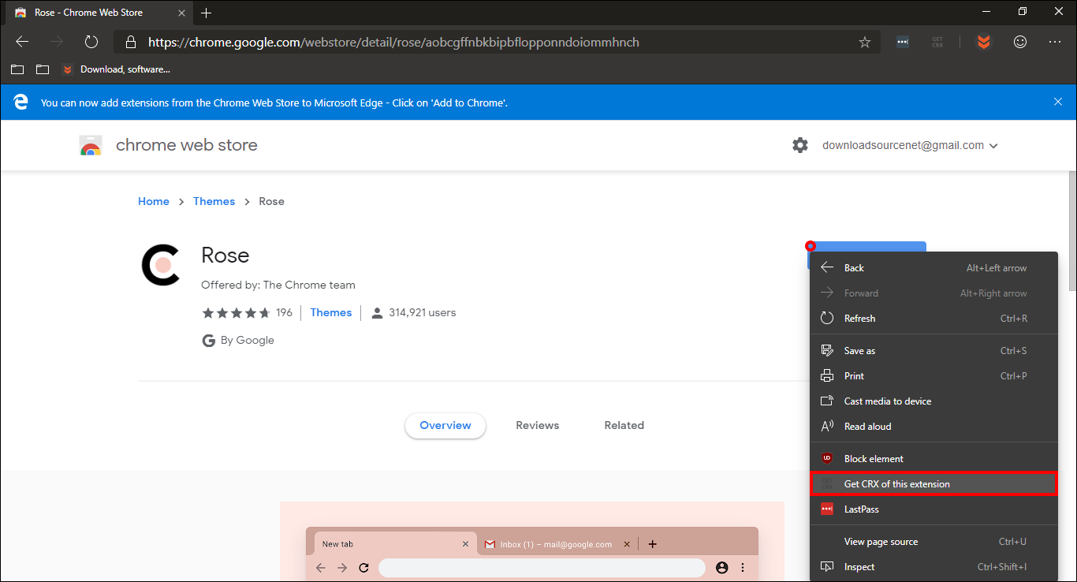Click the By Google label
The image size is (1077, 582).
pyautogui.click(x=238, y=340)
